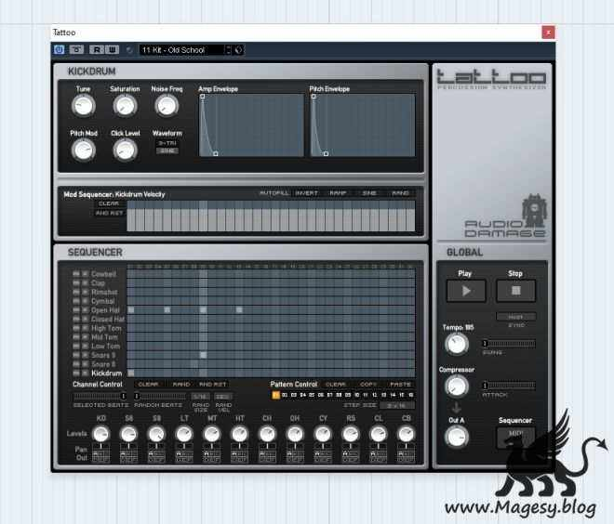Click the Pitch Envelope end node
The width and height of the screenshot is (614, 524).
point(326,153)
